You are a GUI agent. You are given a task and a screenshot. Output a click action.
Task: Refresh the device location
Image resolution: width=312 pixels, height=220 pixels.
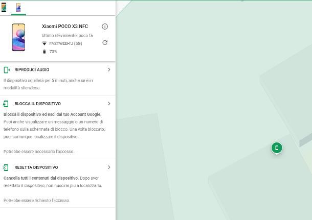click(105, 43)
